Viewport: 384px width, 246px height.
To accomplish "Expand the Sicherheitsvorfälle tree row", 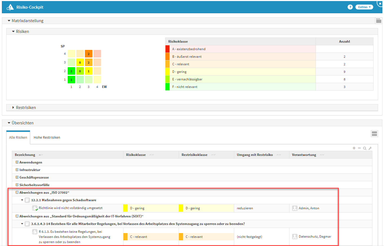I will (17, 185).
